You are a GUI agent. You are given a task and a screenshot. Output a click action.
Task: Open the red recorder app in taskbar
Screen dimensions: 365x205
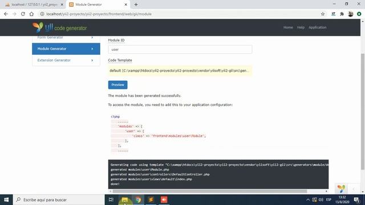coord(164,200)
